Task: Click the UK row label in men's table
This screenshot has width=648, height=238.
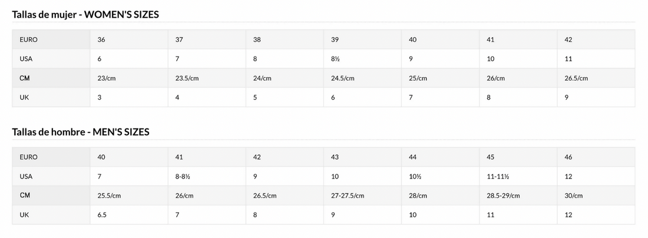Action: coord(24,215)
